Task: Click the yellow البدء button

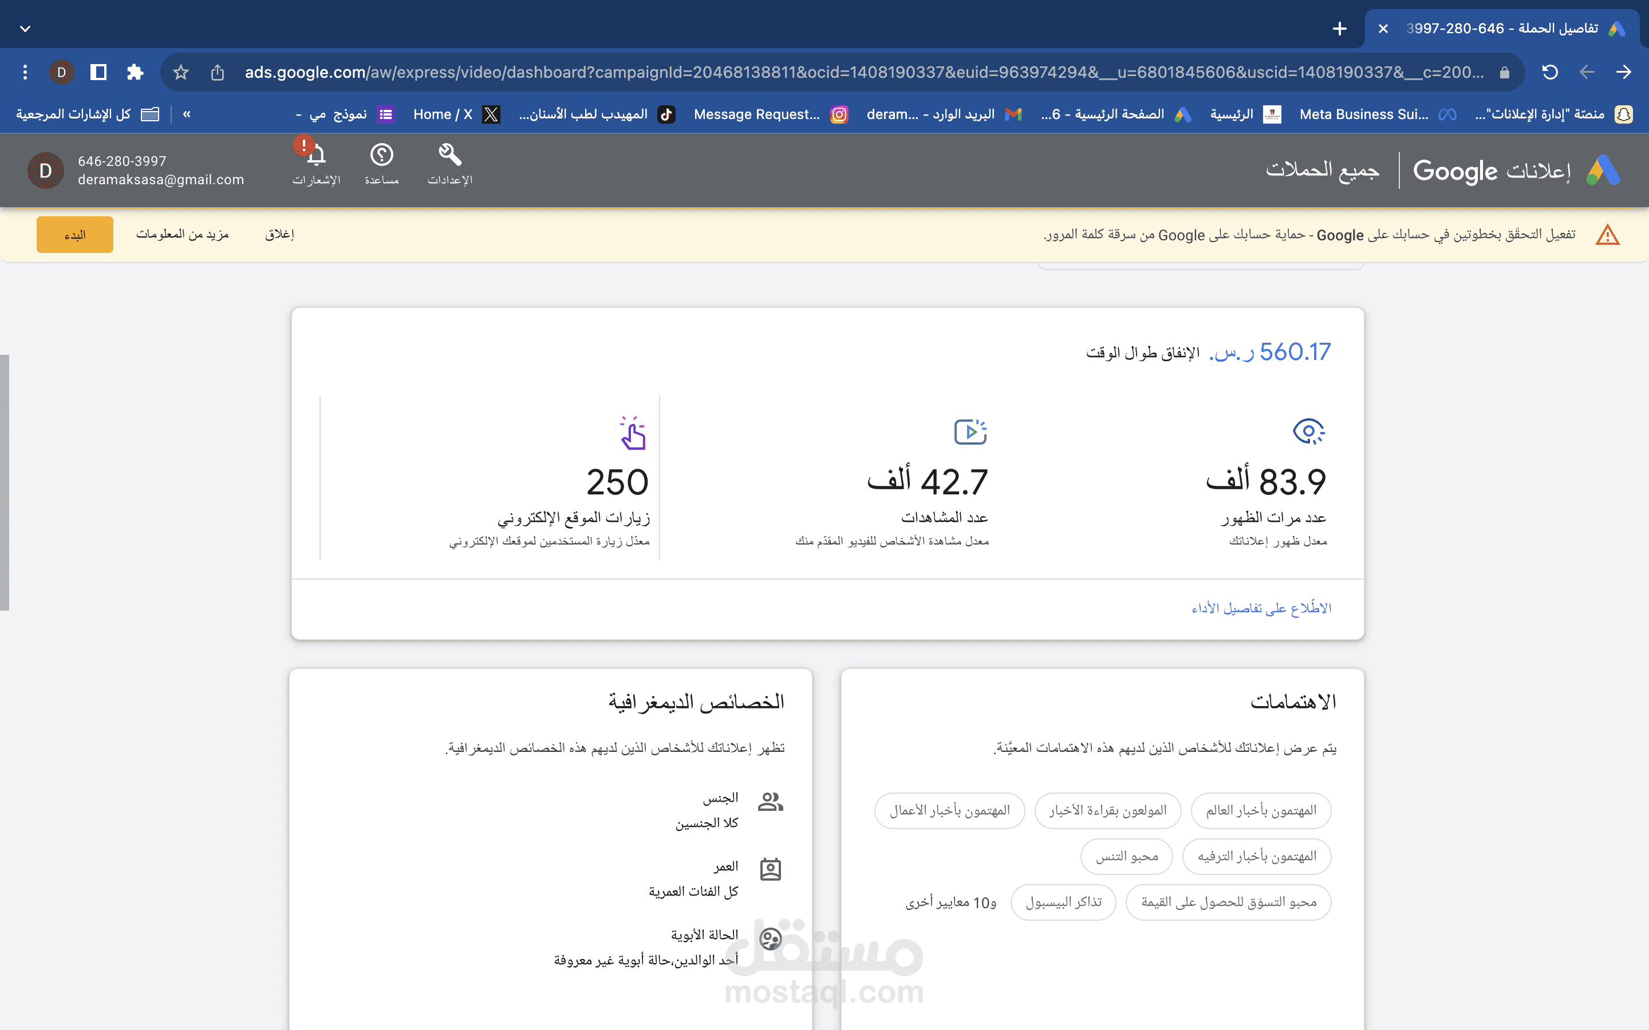Action: (75, 235)
